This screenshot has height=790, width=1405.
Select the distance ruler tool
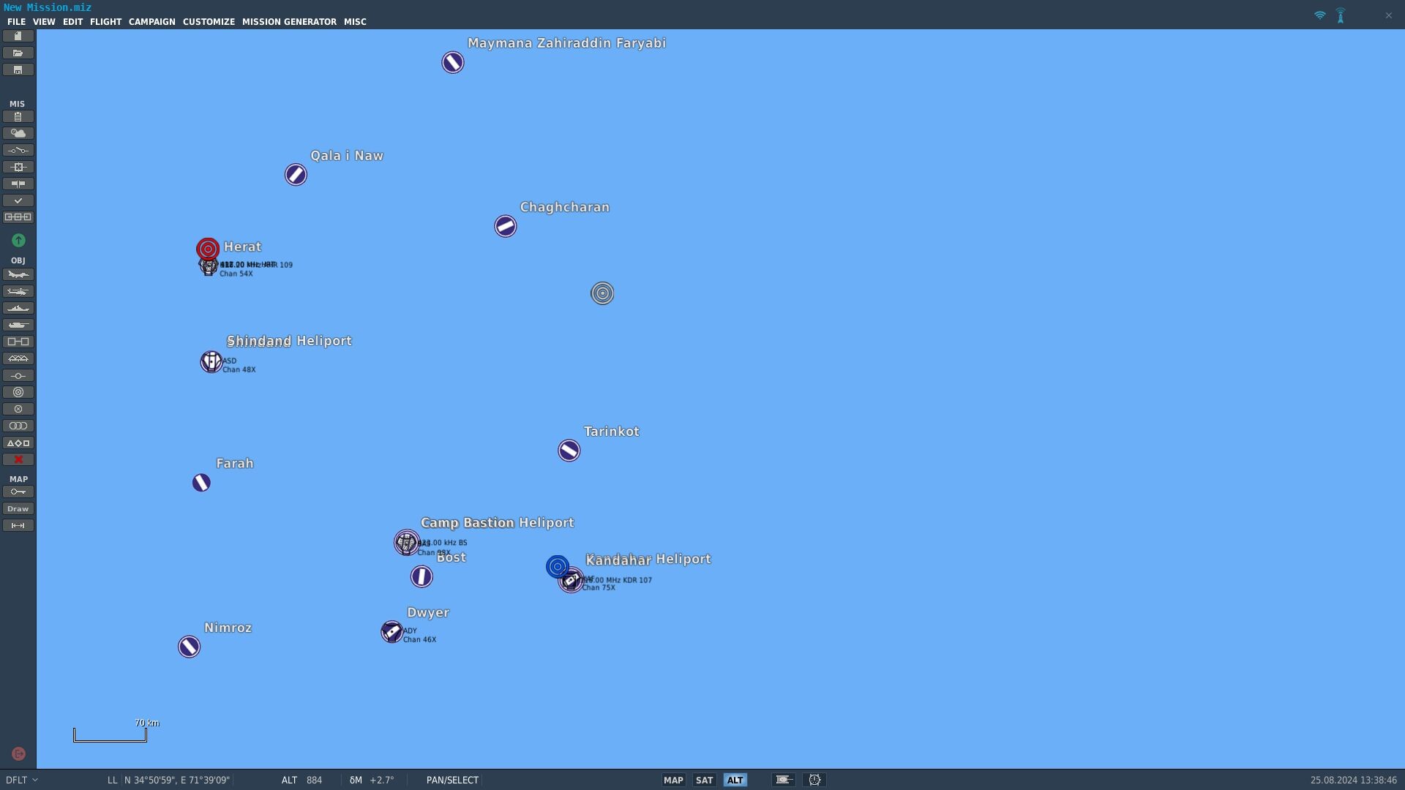18,525
